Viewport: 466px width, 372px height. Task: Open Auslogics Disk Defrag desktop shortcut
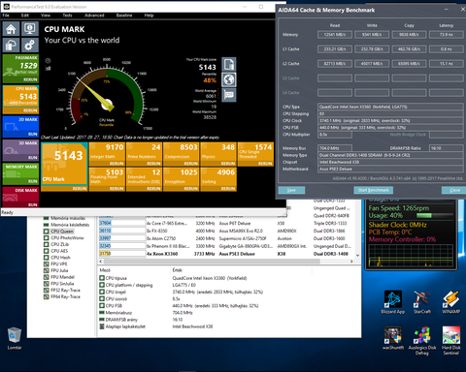[x=422, y=341]
